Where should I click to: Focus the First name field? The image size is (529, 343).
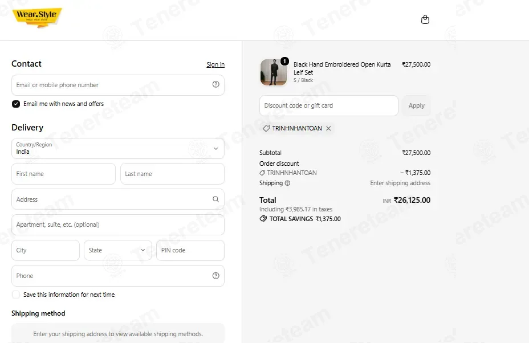pyautogui.click(x=63, y=174)
